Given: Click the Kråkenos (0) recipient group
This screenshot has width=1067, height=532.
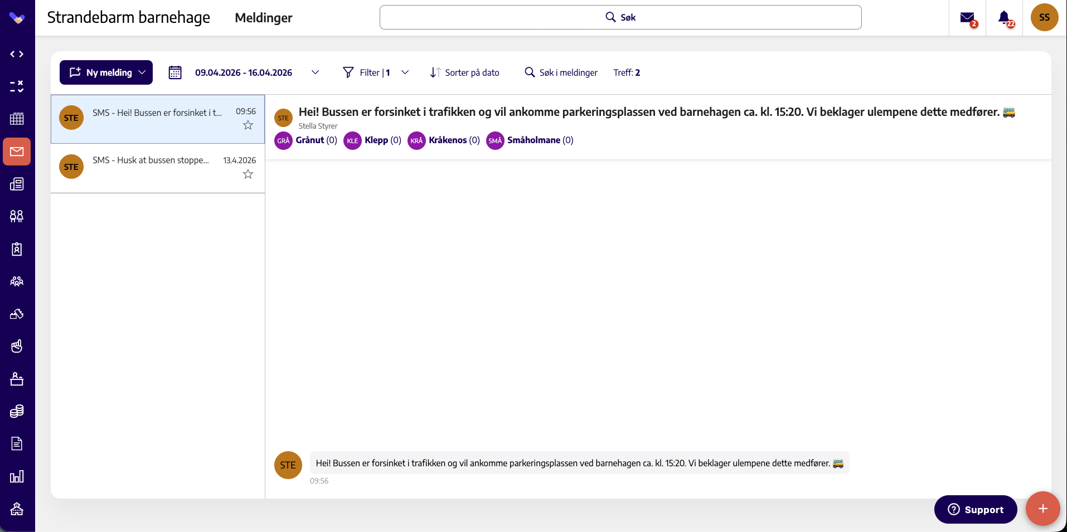Looking at the screenshot, I should point(444,140).
